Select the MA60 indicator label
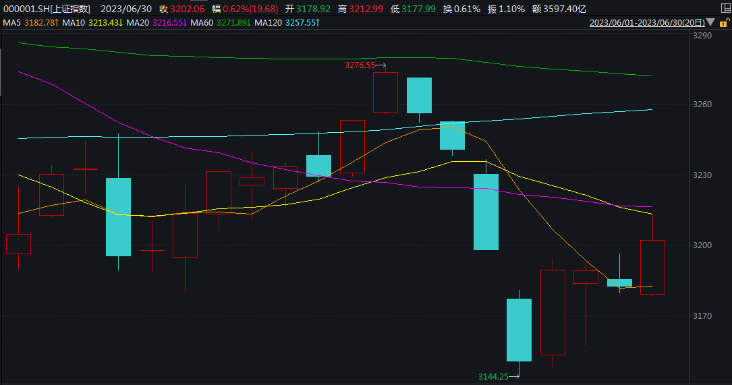This screenshot has width=732, height=385. (221, 22)
